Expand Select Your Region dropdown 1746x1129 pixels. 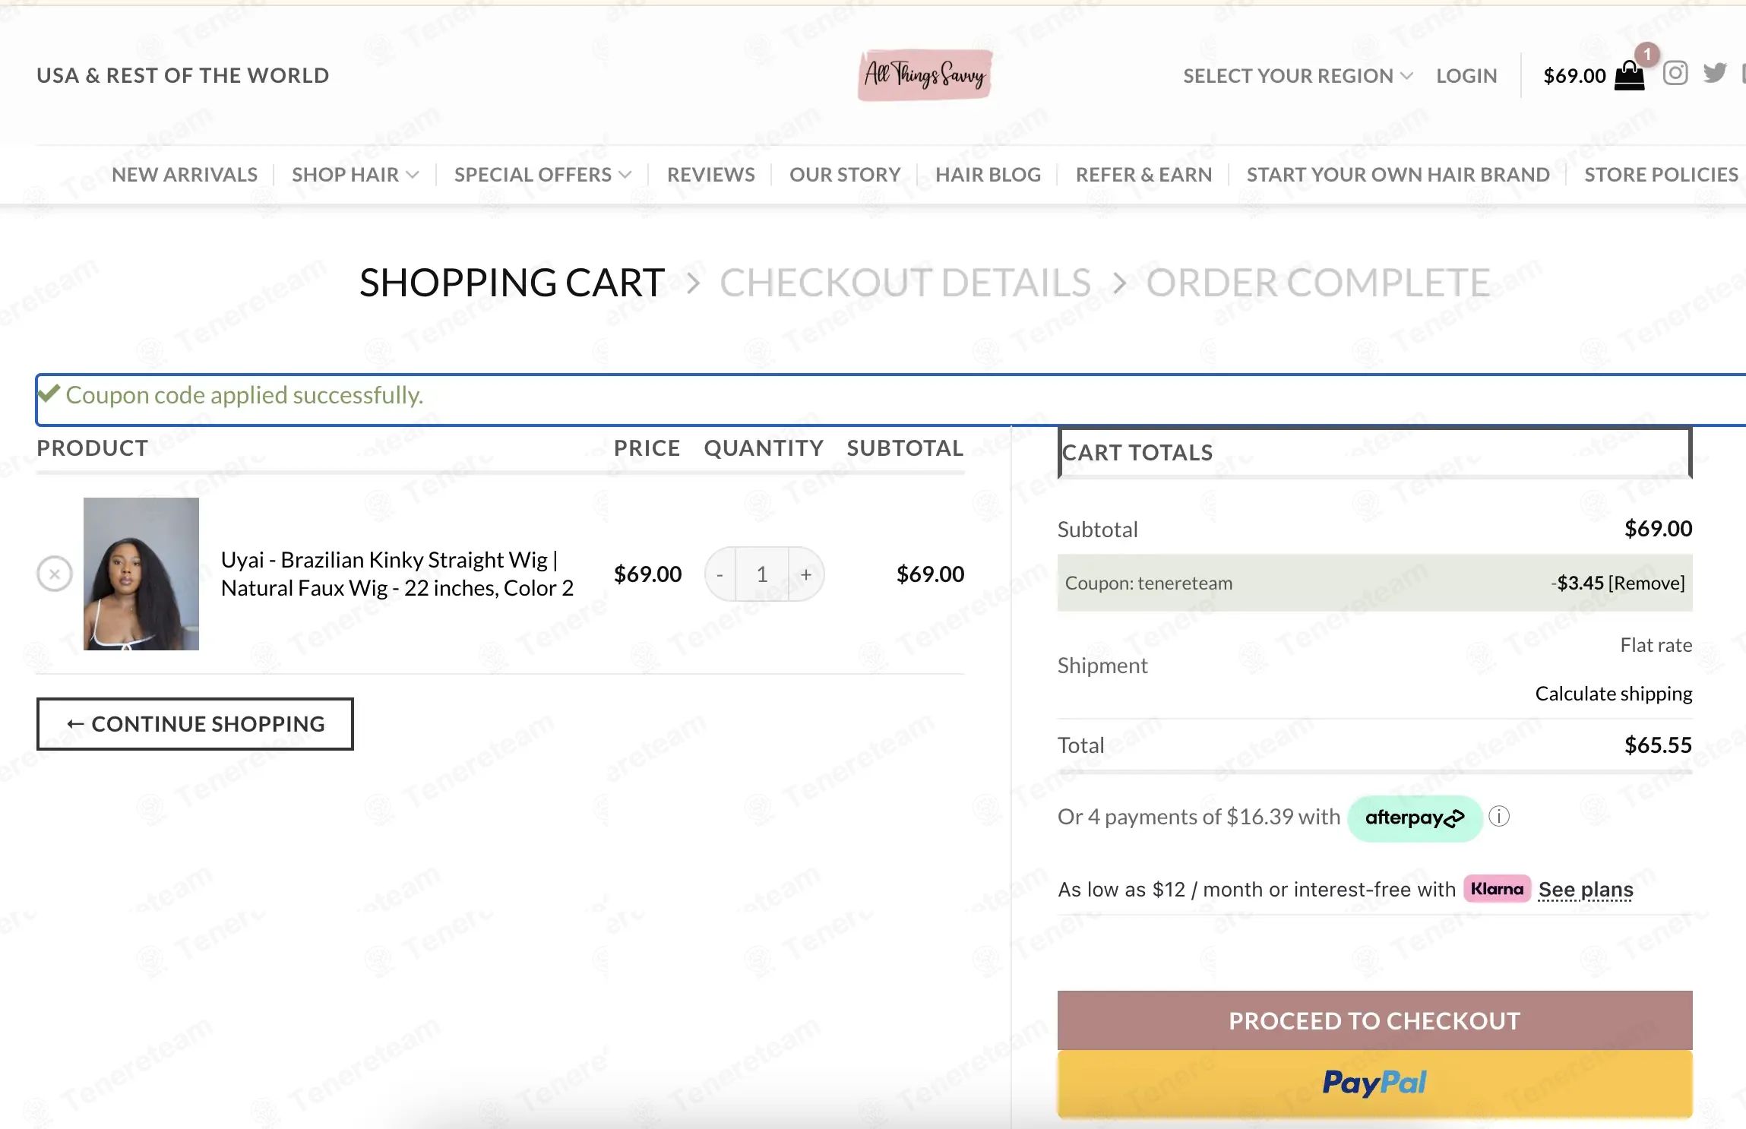pyautogui.click(x=1298, y=76)
